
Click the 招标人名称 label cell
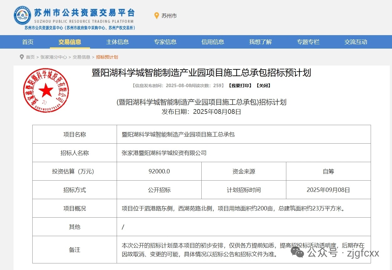point(75,153)
